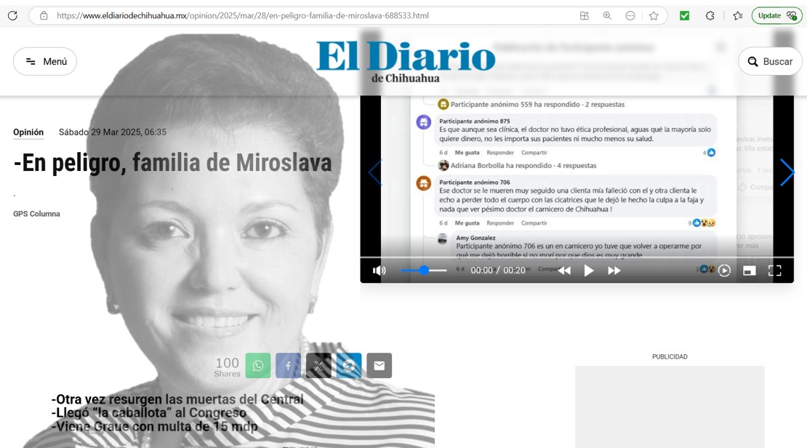The height and width of the screenshot is (448, 807).
Task: Open the Opinión section link
Action: 28,132
